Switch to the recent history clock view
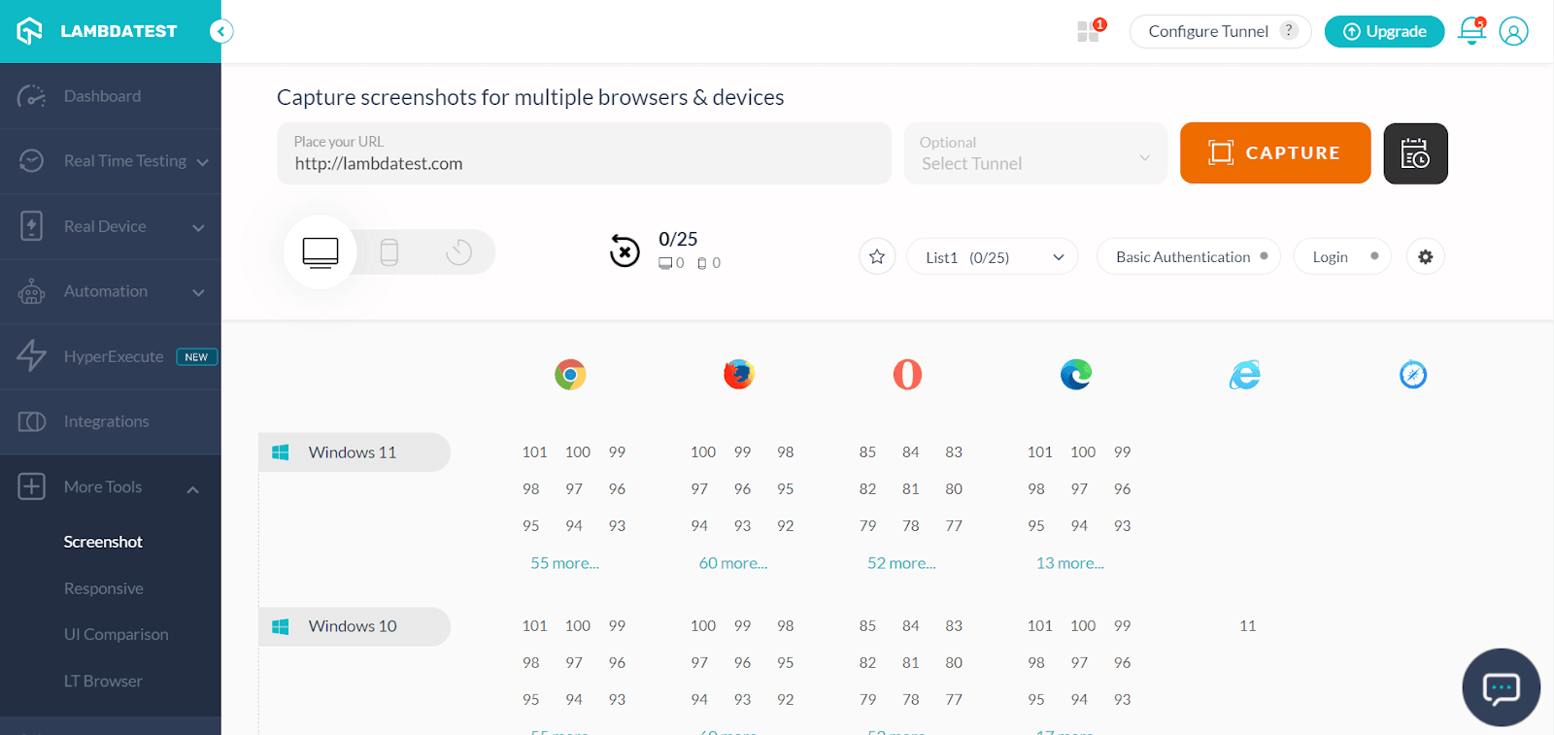 458,252
